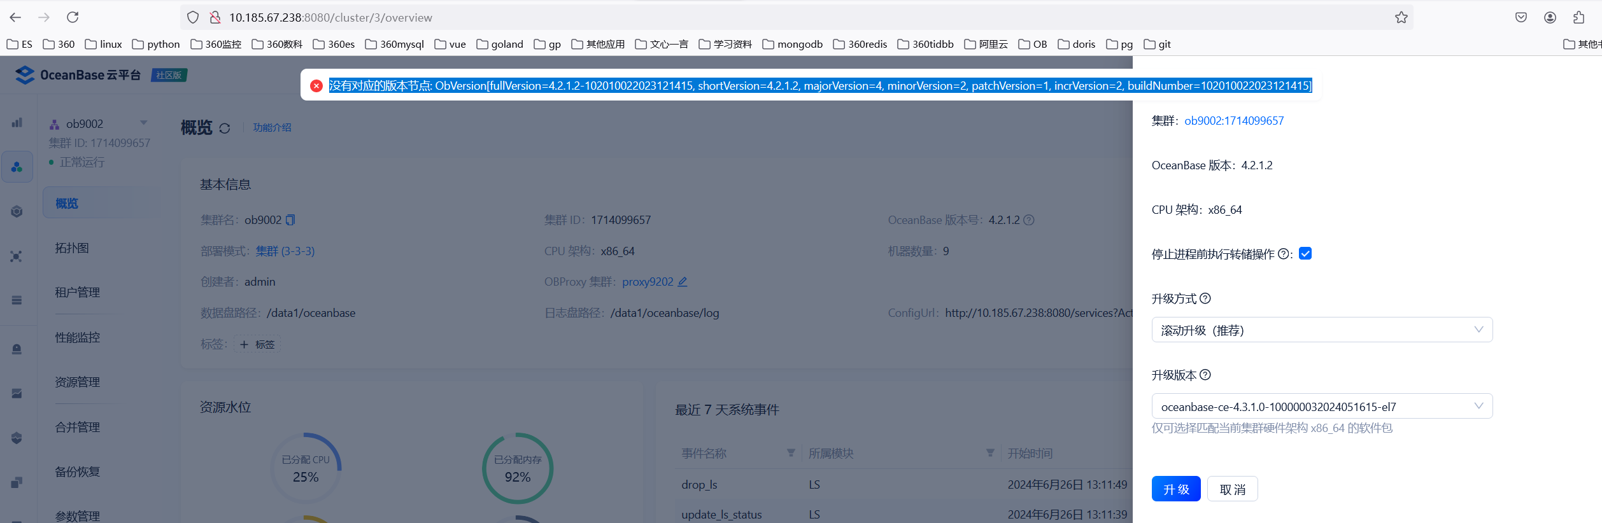Open the mongodb bookmark folder
The image size is (1602, 523).
point(793,44)
